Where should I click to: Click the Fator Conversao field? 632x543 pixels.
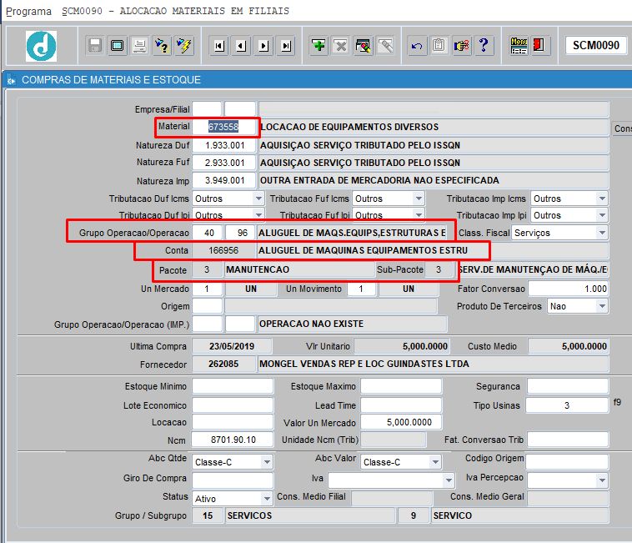(569, 289)
